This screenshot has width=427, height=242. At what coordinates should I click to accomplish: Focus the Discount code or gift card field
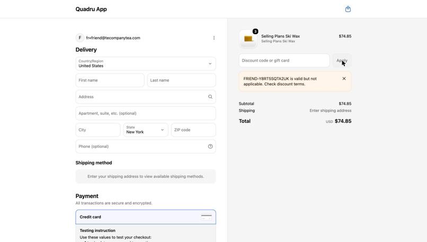(284, 60)
